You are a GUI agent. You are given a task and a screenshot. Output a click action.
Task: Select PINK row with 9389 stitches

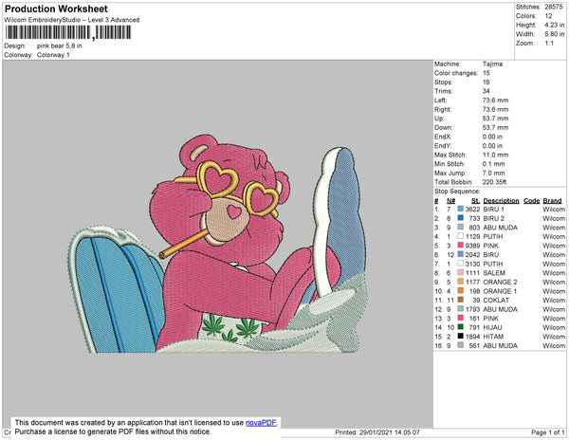tap(500, 246)
